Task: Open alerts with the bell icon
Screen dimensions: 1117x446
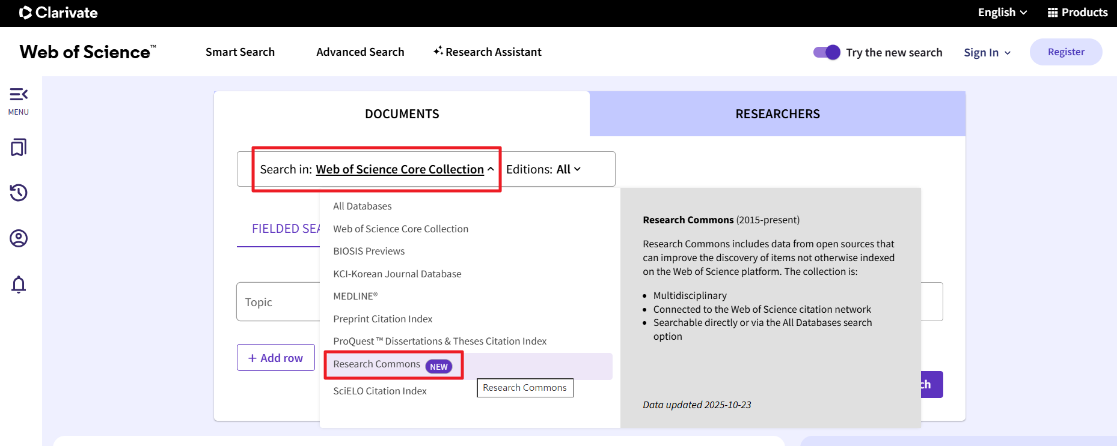Action: point(19,284)
